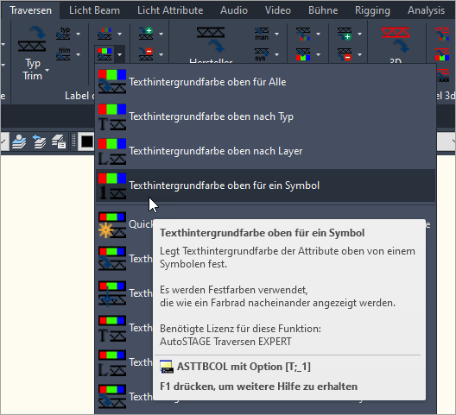Click the layer previous arrow stack icon
This screenshot has height=415, width=456.
[39, 141]
